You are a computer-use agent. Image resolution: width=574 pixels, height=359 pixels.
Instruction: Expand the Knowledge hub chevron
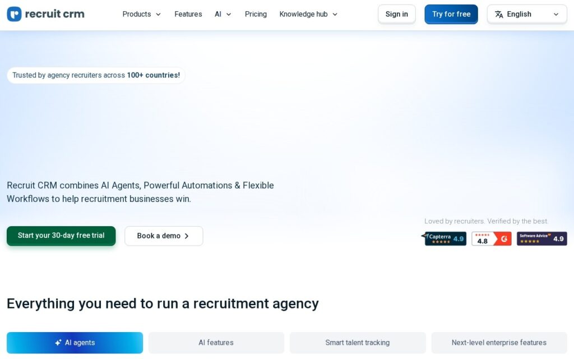[x=335, y=15]
